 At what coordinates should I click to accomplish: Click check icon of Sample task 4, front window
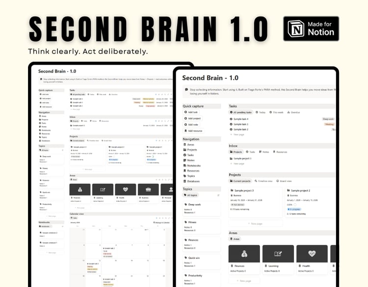tap(231, 119)
